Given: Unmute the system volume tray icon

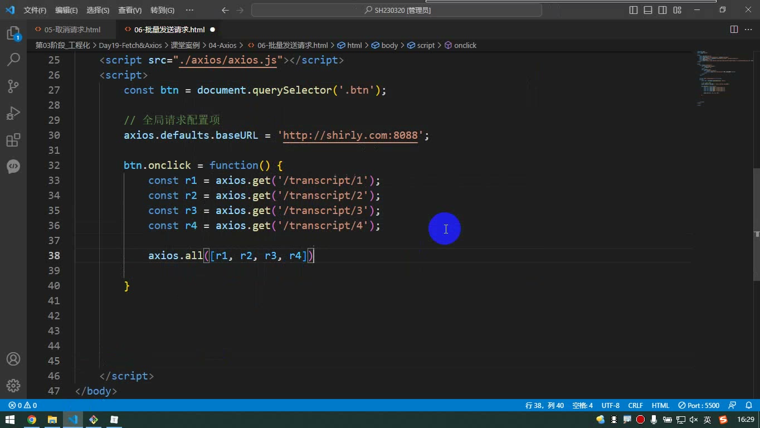Looking at the screenshot, I should coord(694,420).
